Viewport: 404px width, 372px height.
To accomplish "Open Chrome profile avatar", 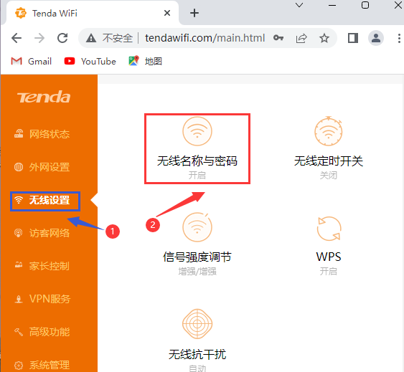I will [376, 38].
